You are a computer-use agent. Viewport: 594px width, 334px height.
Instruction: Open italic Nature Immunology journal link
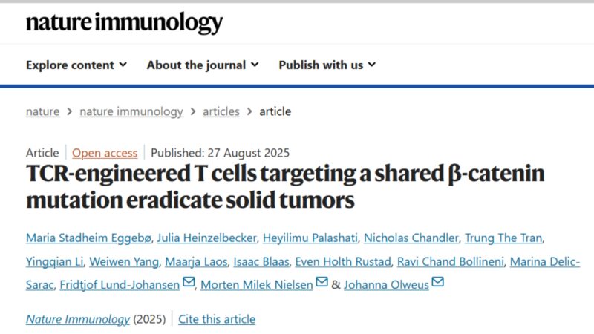click(78, 319)
